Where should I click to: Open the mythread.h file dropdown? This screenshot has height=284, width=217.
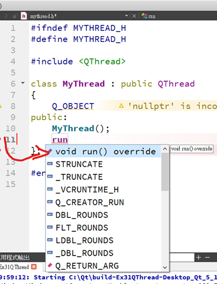(127, 16)
